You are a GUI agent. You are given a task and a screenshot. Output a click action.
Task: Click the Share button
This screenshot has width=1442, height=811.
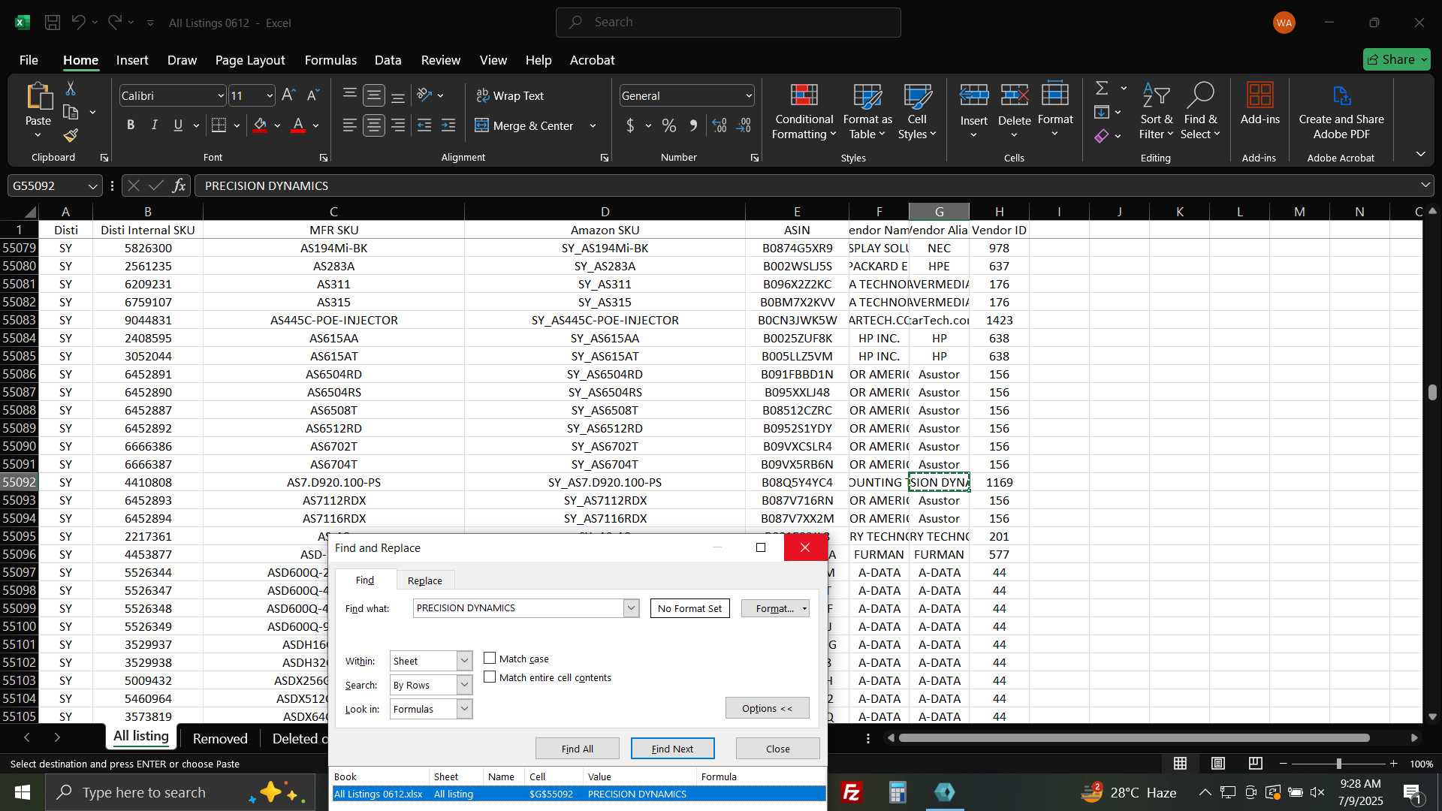coord(1396,59)
